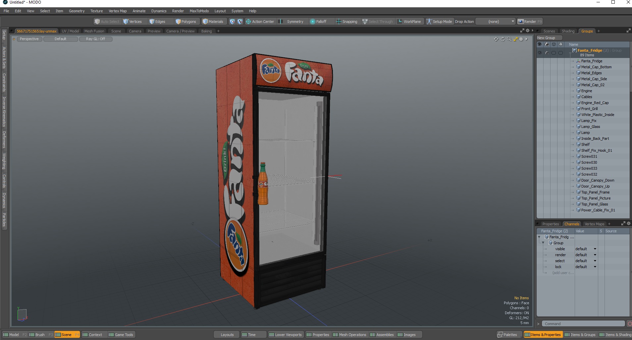Open the 3D viewport settings gear
The image size is (632, 340).
521,39
